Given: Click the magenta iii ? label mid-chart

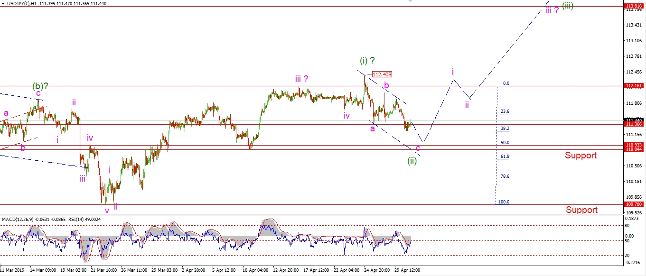Looking at the screenshot, I should [x=302, y=79].
